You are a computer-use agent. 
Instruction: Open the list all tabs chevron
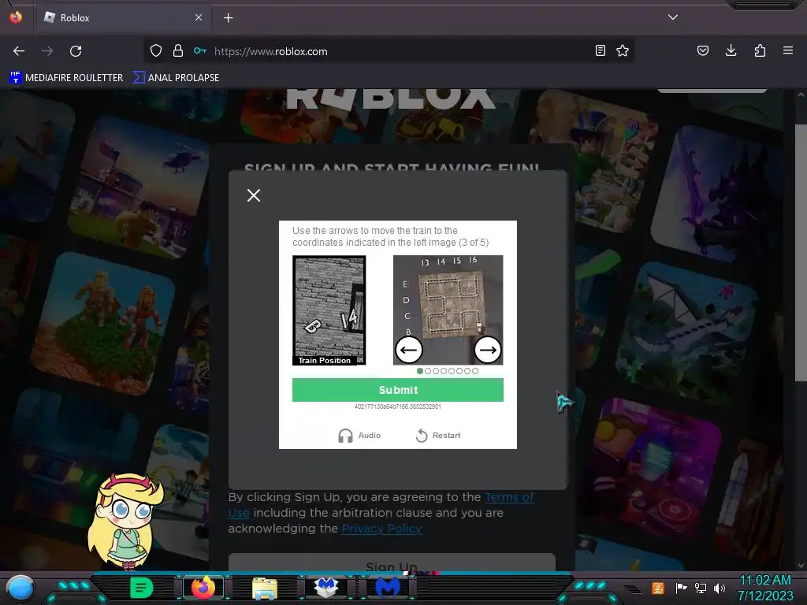point(673,17)
